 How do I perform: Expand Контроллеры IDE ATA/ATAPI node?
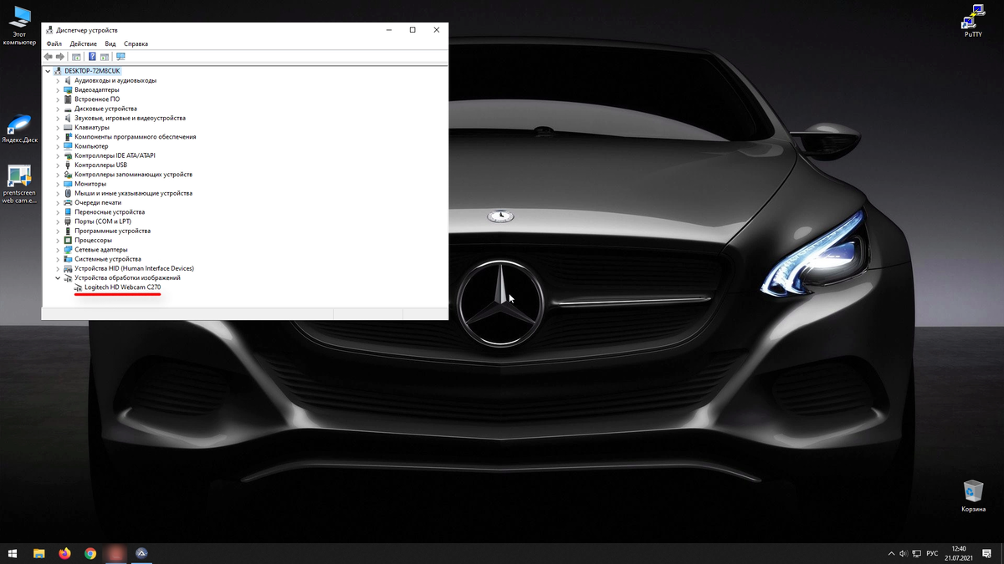(x=58, y=156)
